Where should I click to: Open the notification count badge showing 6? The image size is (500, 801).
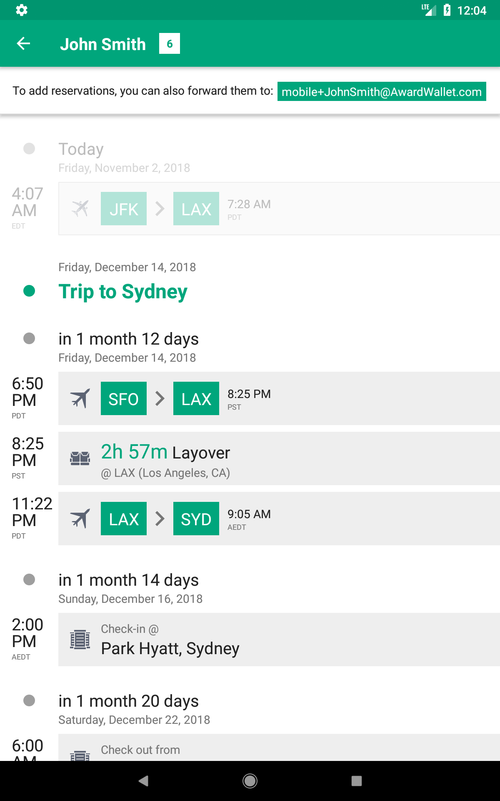[x=170, y=43]
